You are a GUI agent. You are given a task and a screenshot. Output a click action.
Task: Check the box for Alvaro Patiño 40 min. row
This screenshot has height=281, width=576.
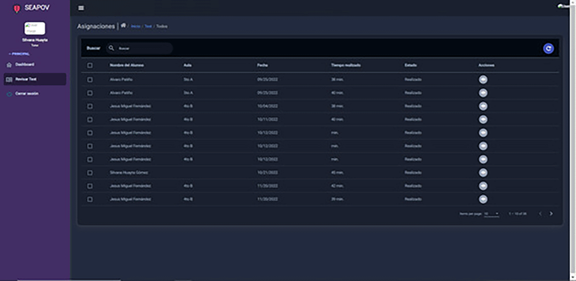tap(90, 93)
